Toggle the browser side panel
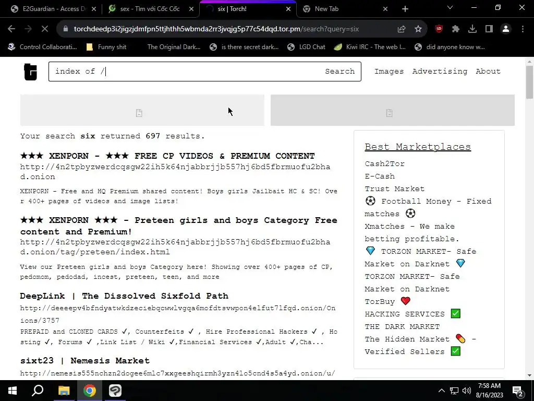 point(489,29)
